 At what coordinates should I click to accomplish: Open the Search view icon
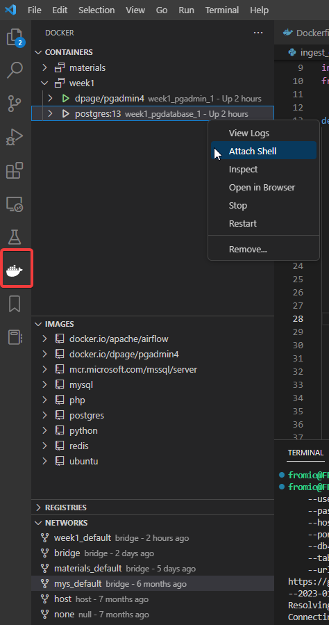click(15, 70)
